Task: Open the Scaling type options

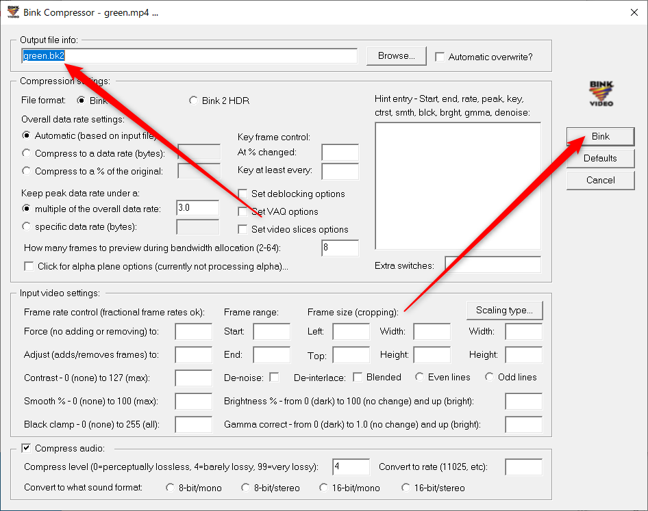Action: click(x=505, y=311)
